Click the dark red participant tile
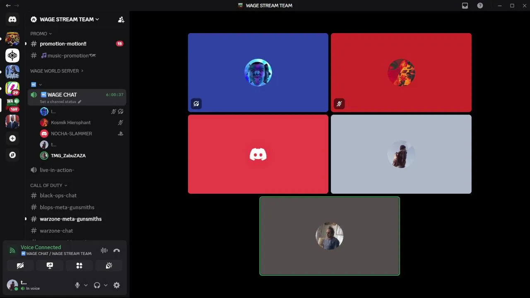Image resolution: width=530 pixels, height=298 pixels. (x=401, y=72)
